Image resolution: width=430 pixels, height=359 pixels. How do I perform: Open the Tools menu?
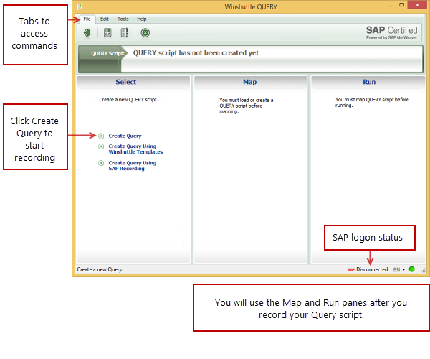point(123,19)
